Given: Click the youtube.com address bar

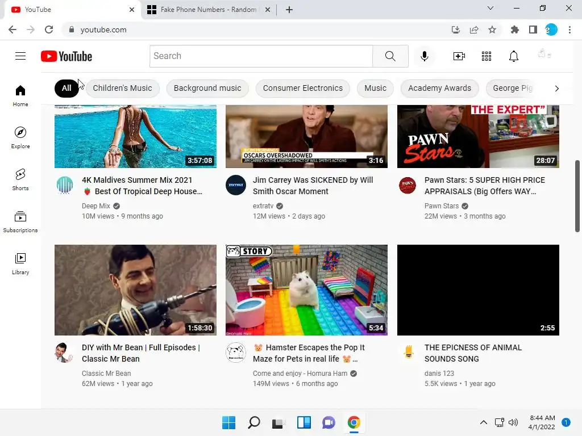Looking at the screenshot, I should pyautogui.click(x=256, y=30).
